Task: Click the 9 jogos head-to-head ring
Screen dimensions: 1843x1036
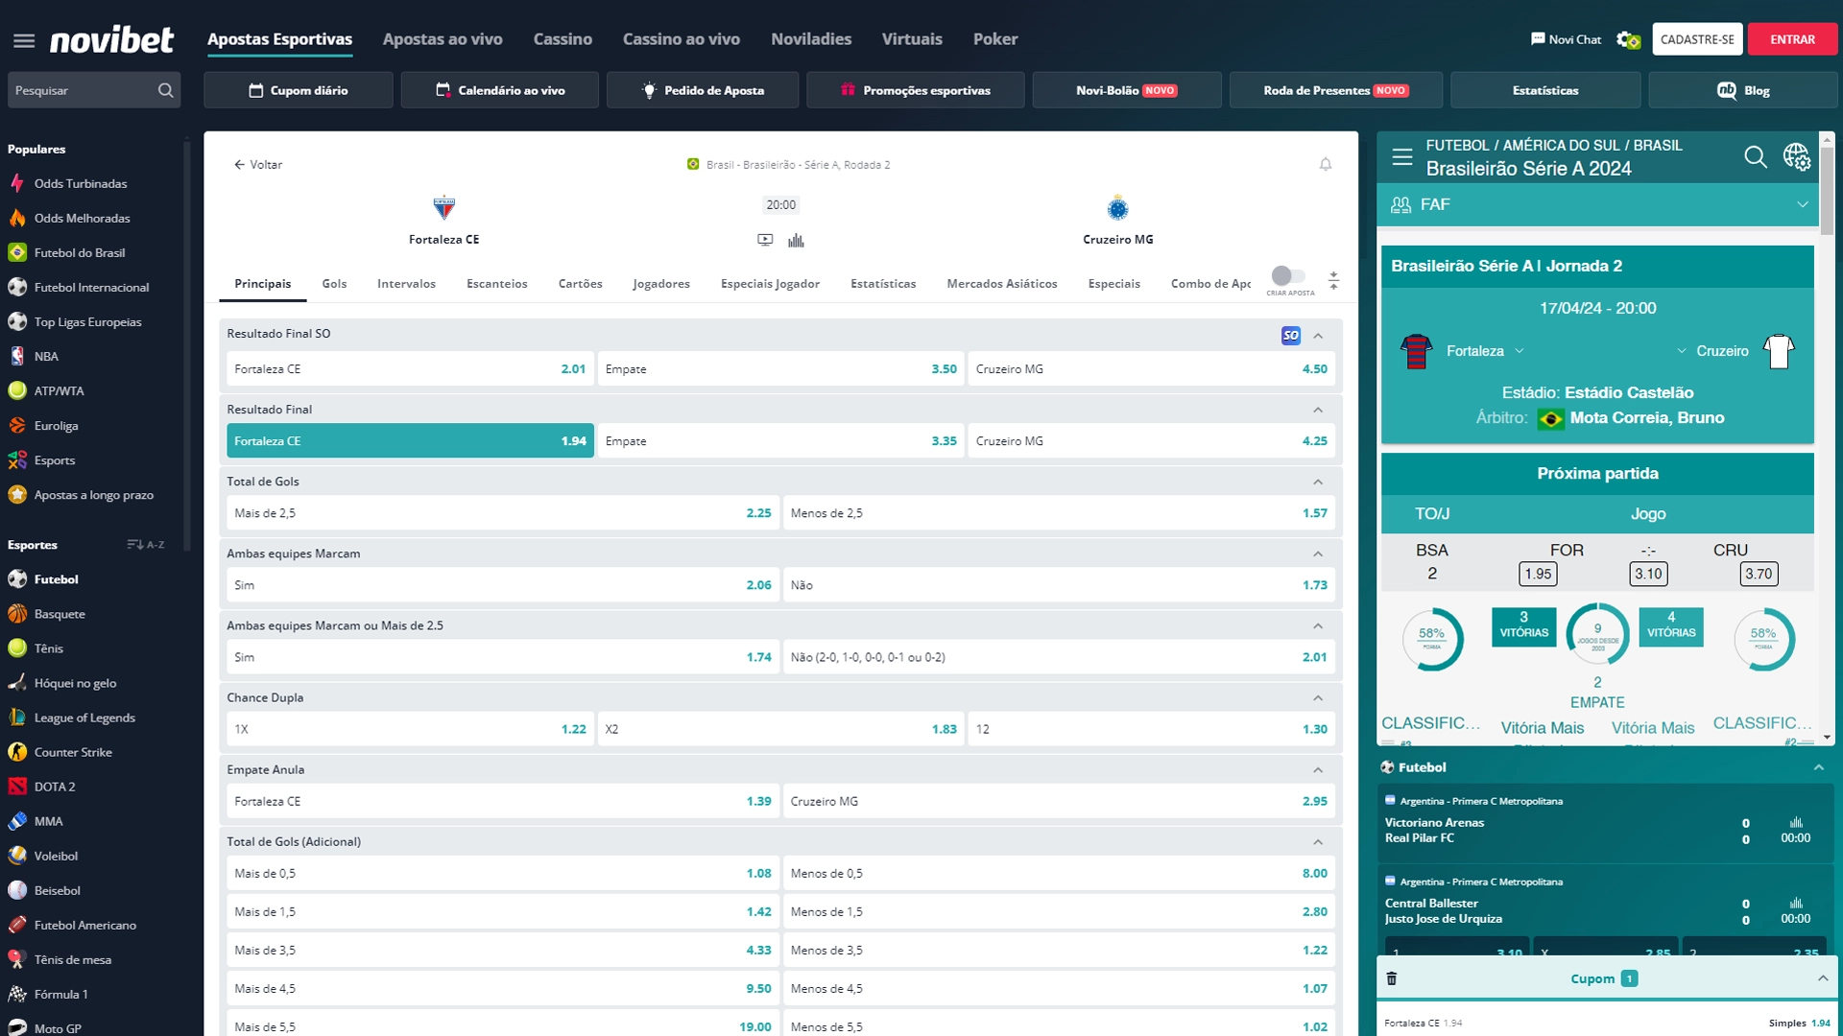Action: point(1597,634)
